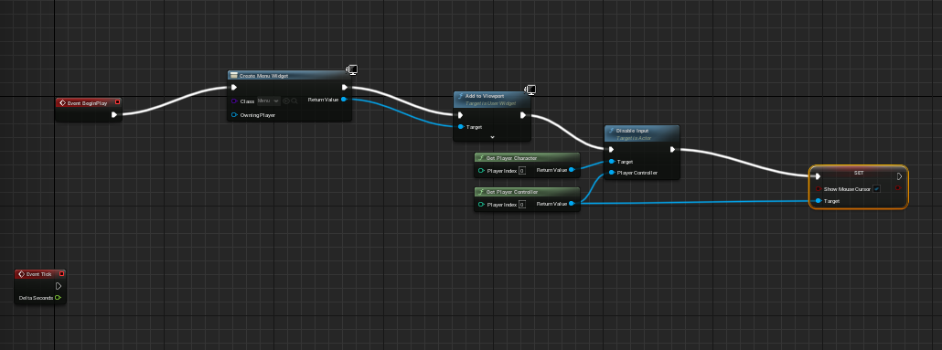
Task: Edit Player Index field in Get Player Controller
Action: click(x=521, y=204)
